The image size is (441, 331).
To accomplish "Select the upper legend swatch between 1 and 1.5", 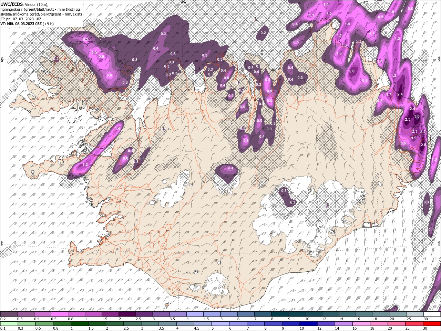I will pyautogui.click(x=93, y=314).
